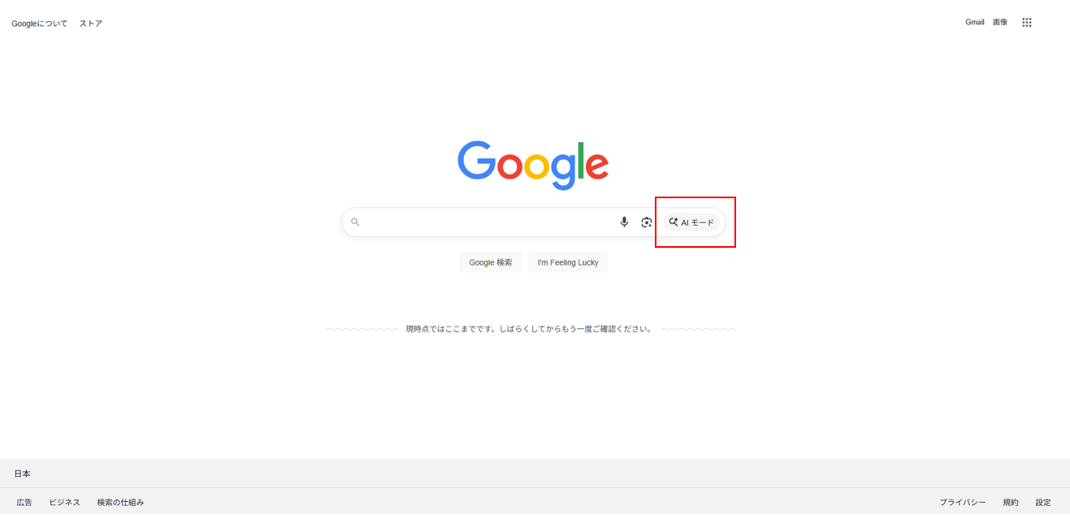Click the magnifier icon in the search box
Viewport: 1070px width, 515px height.
(x=355, y=222)
